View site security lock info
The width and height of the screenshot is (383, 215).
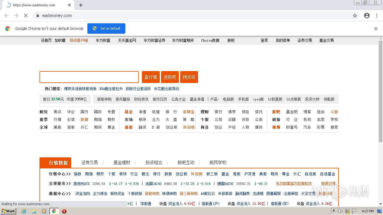pyautogui.click(x=37, y=16)
